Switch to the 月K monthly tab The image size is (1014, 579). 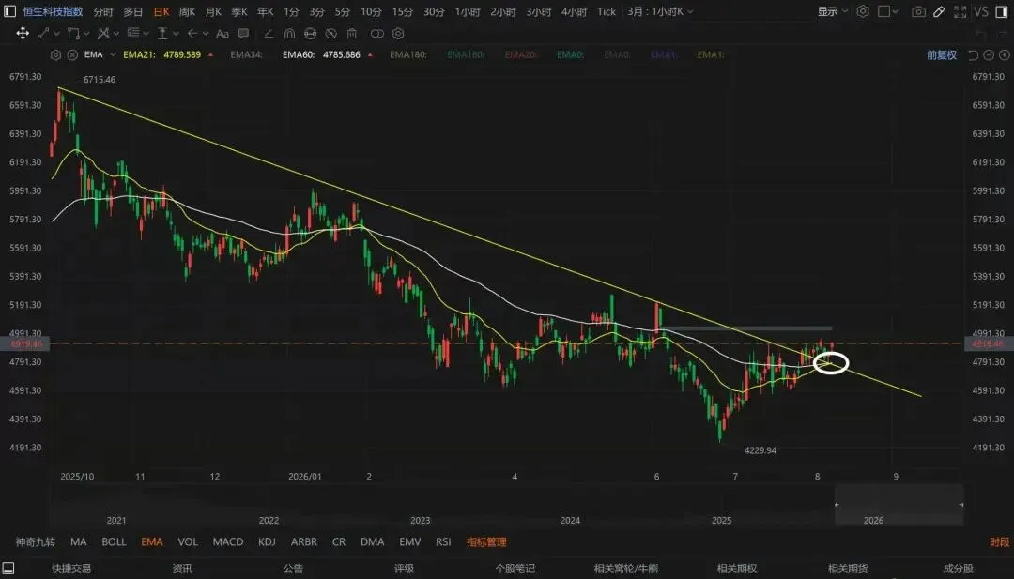click(x=213, y=11)
